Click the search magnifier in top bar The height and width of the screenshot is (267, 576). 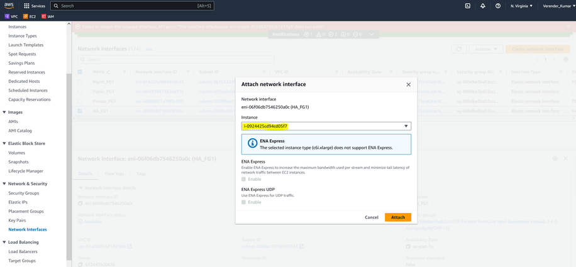(x=56, y=6)
